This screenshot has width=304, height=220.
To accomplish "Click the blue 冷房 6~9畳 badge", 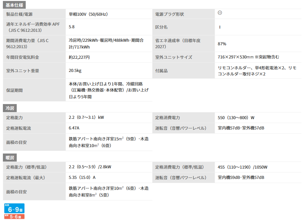I will pos(14,208).
